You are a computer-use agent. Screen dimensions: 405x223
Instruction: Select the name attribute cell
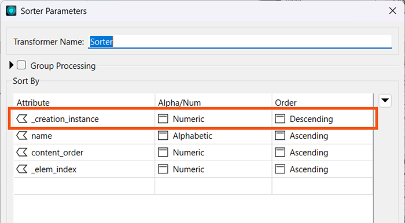84,136
